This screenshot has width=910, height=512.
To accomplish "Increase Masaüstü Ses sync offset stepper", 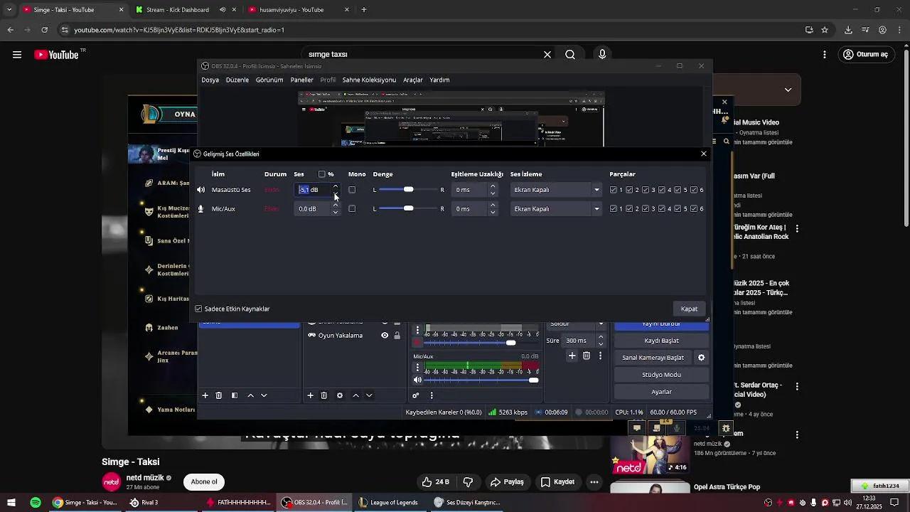I will [x=492, y=187].
